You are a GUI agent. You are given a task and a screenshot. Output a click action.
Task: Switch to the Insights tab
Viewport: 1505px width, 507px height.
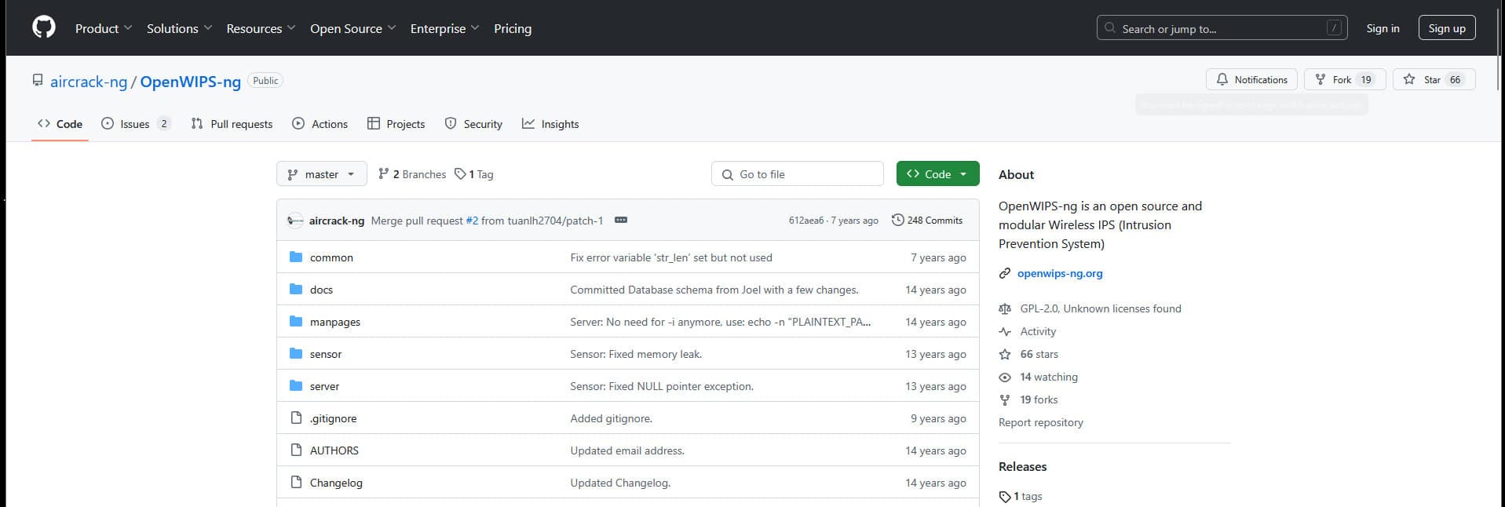pos(550,124)
